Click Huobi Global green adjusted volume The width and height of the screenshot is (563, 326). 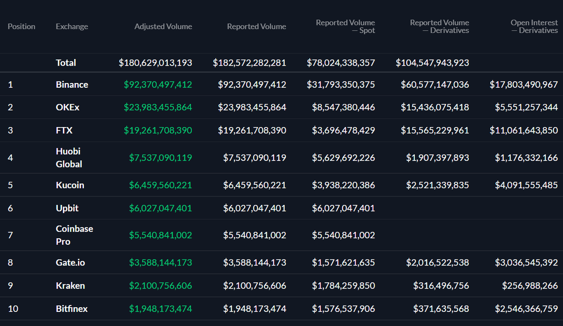coord(160,158)
